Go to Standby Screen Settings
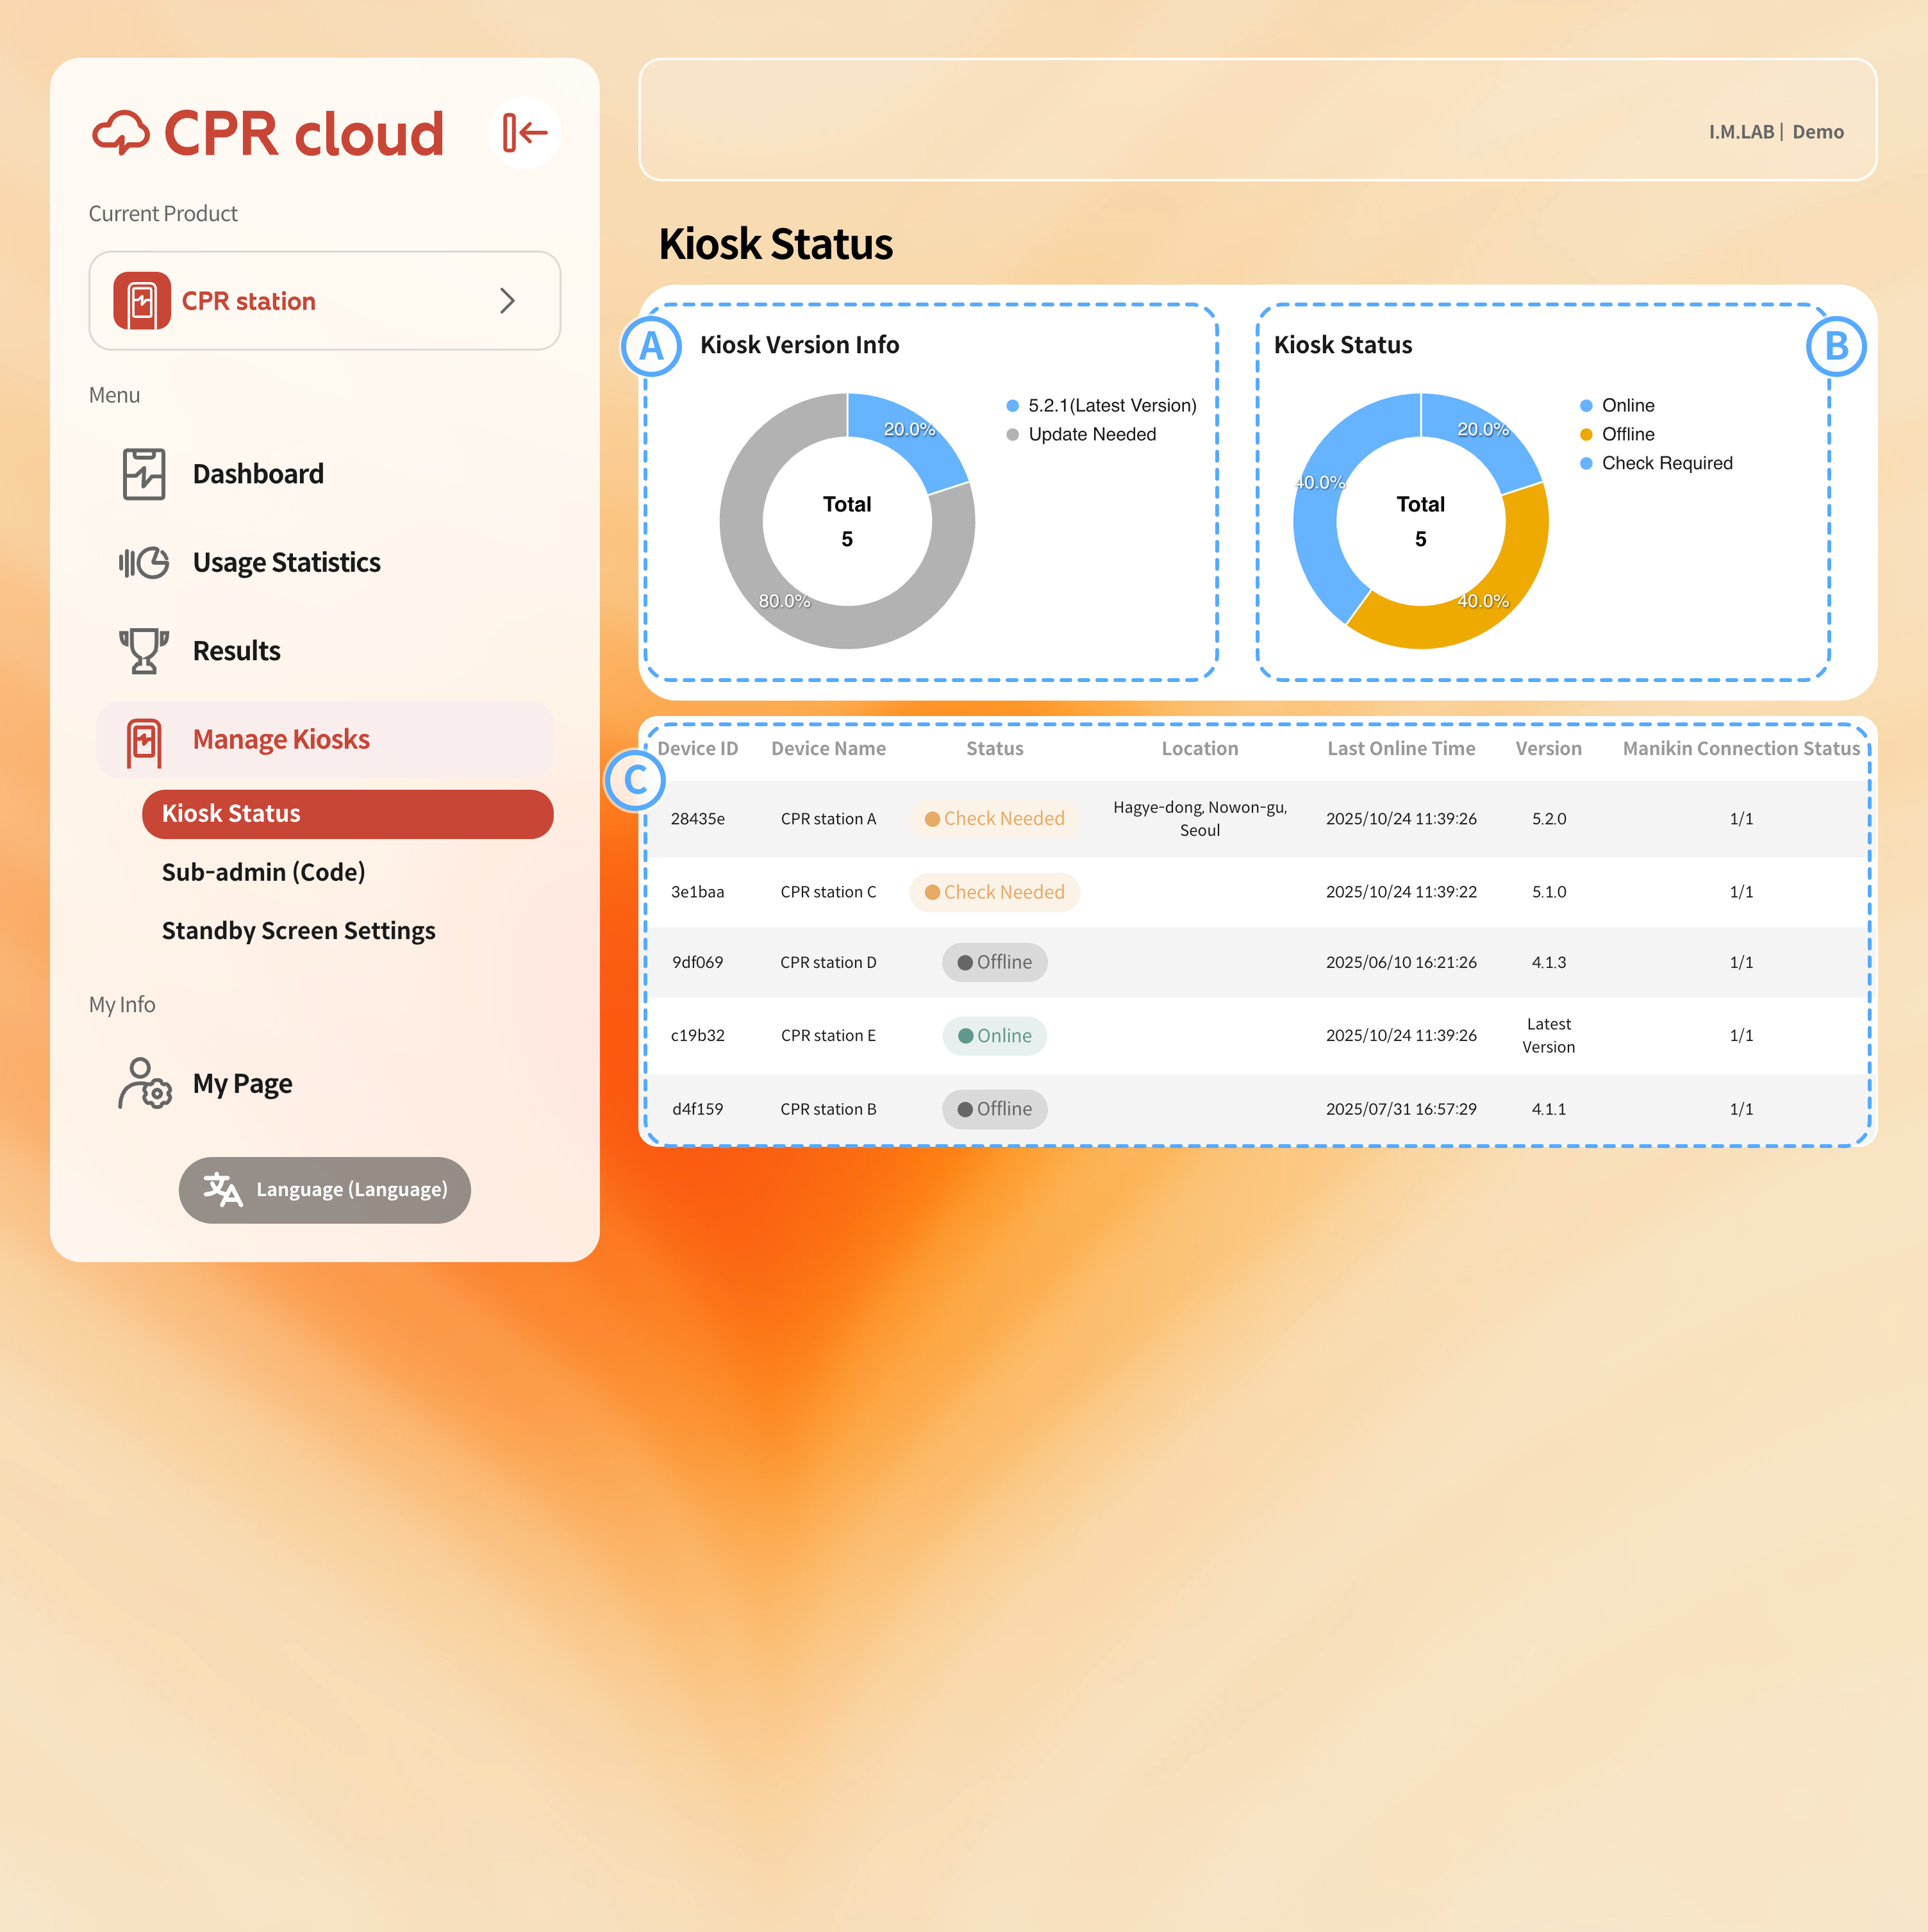1928x1932 pixels. point(298,931)
